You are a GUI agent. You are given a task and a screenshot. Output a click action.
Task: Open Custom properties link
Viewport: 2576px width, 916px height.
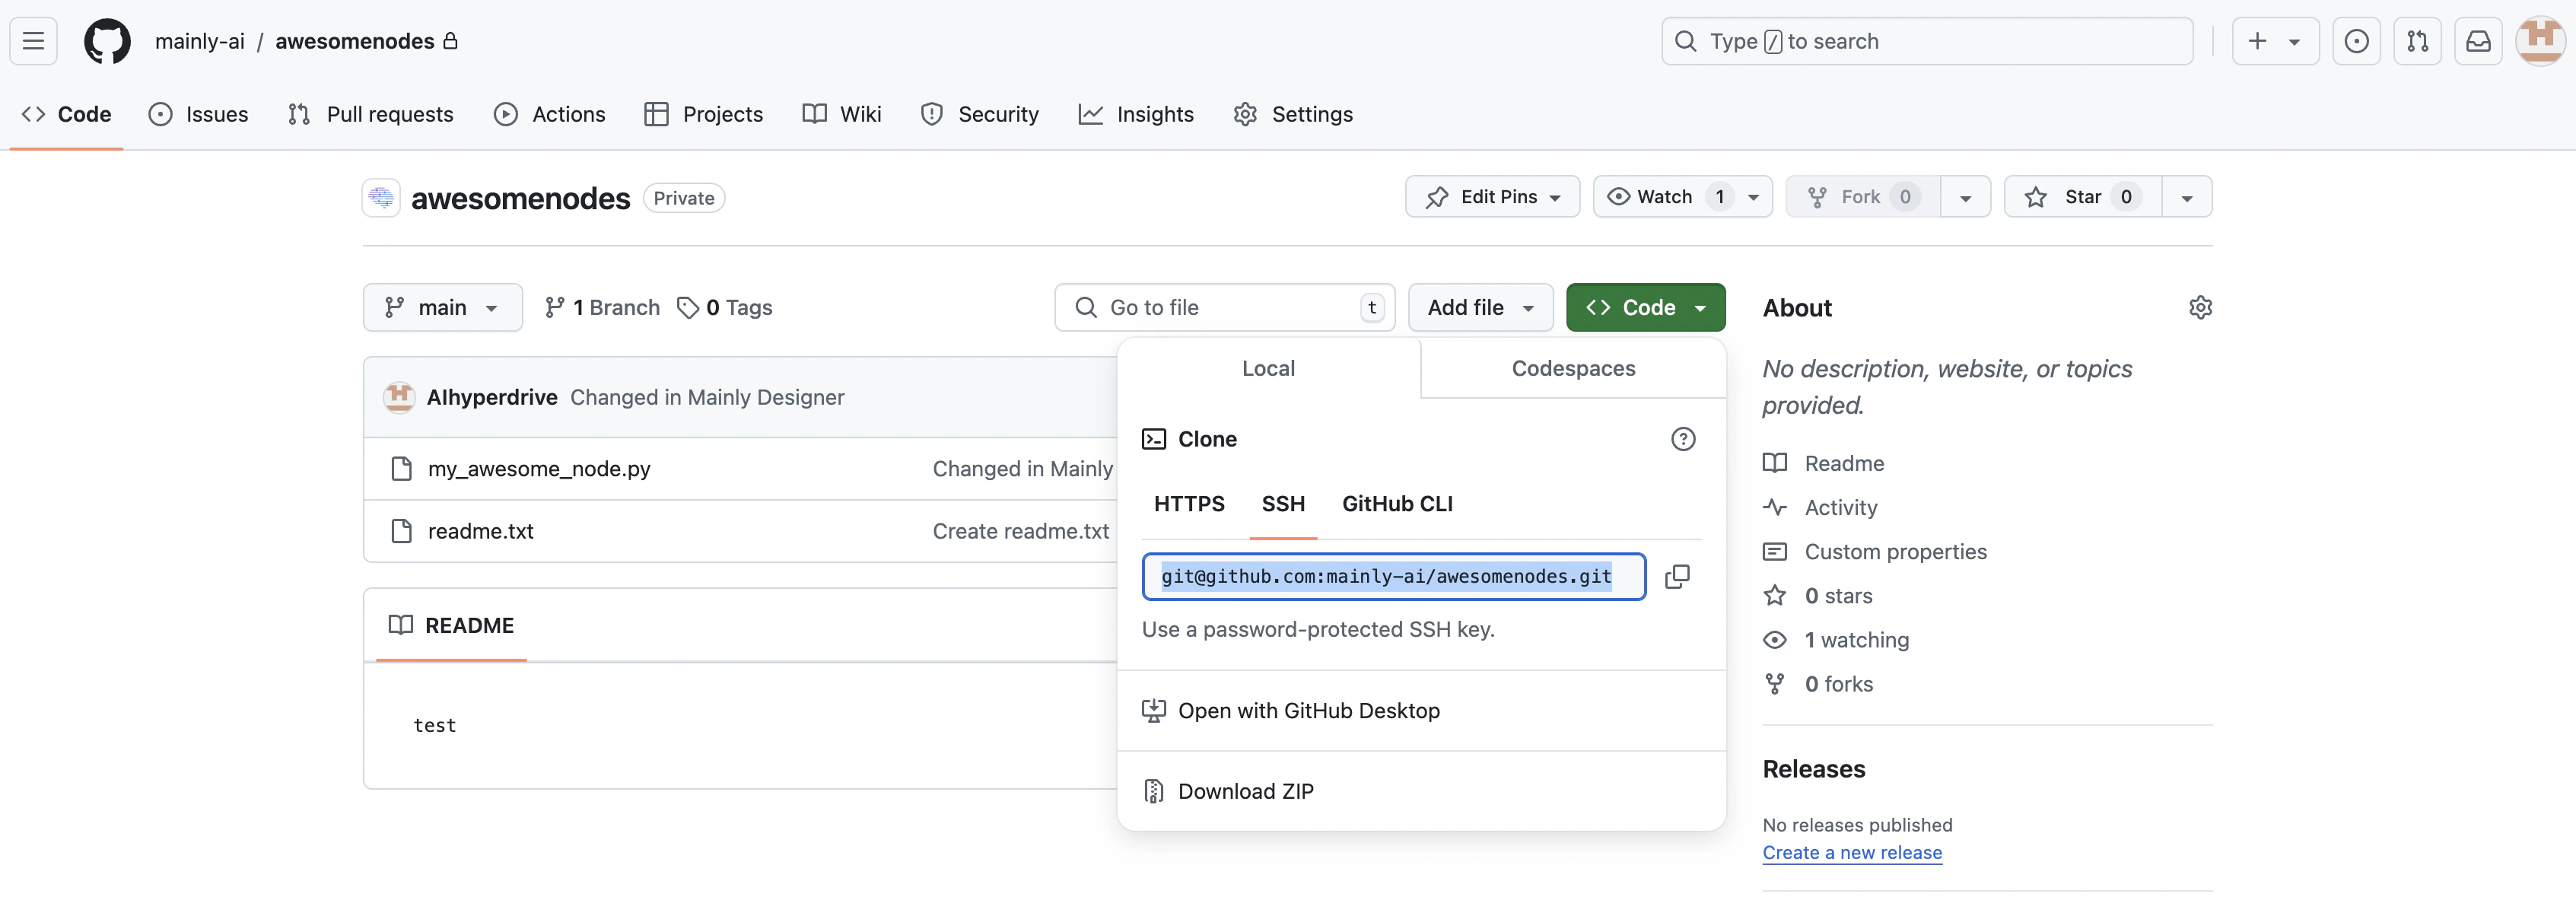1895,552
